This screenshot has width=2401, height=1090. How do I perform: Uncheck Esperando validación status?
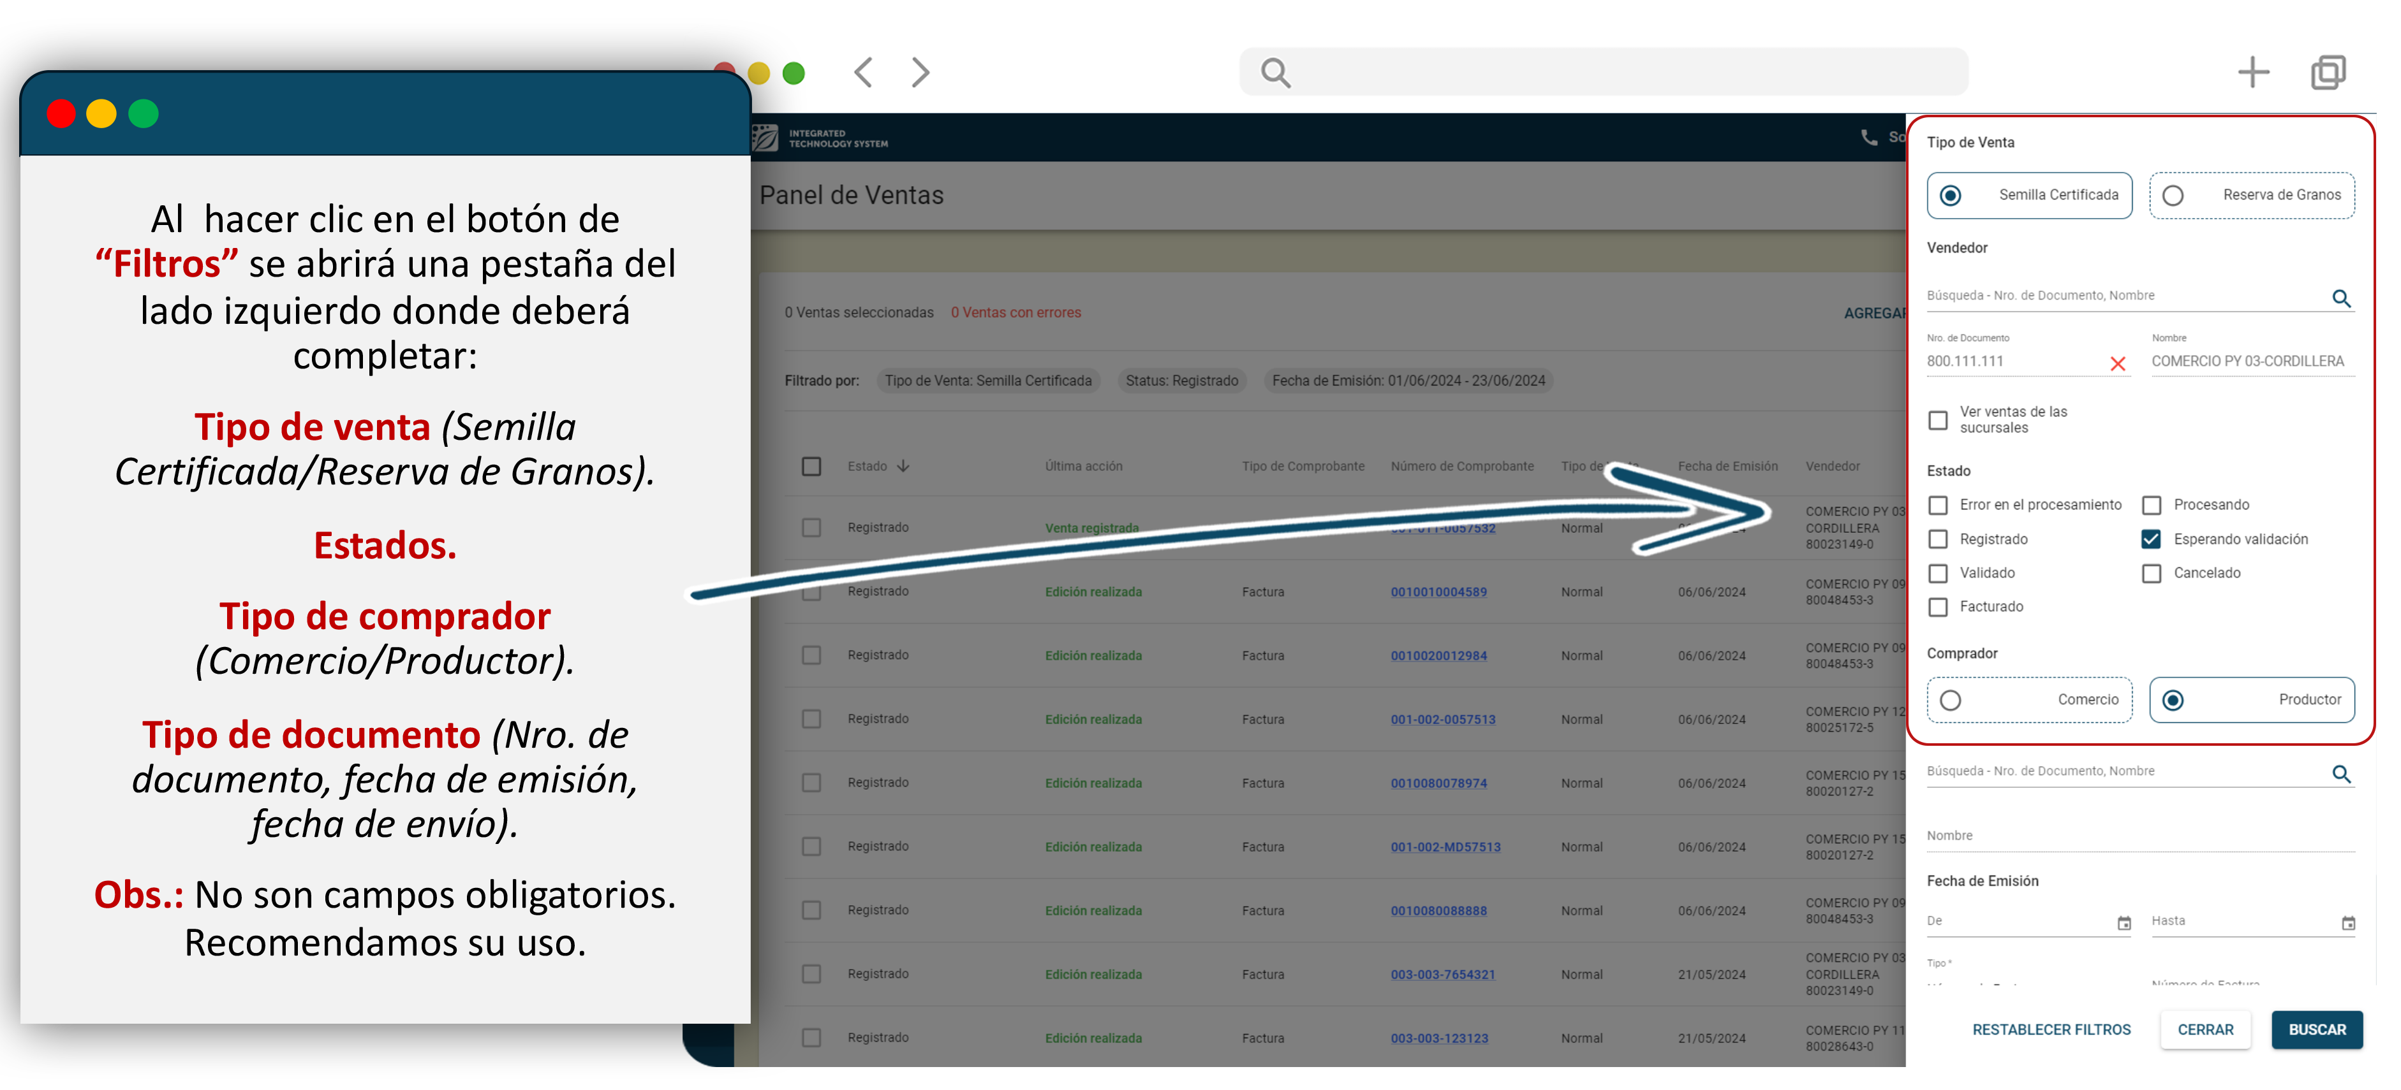[x=2151, y=539]
